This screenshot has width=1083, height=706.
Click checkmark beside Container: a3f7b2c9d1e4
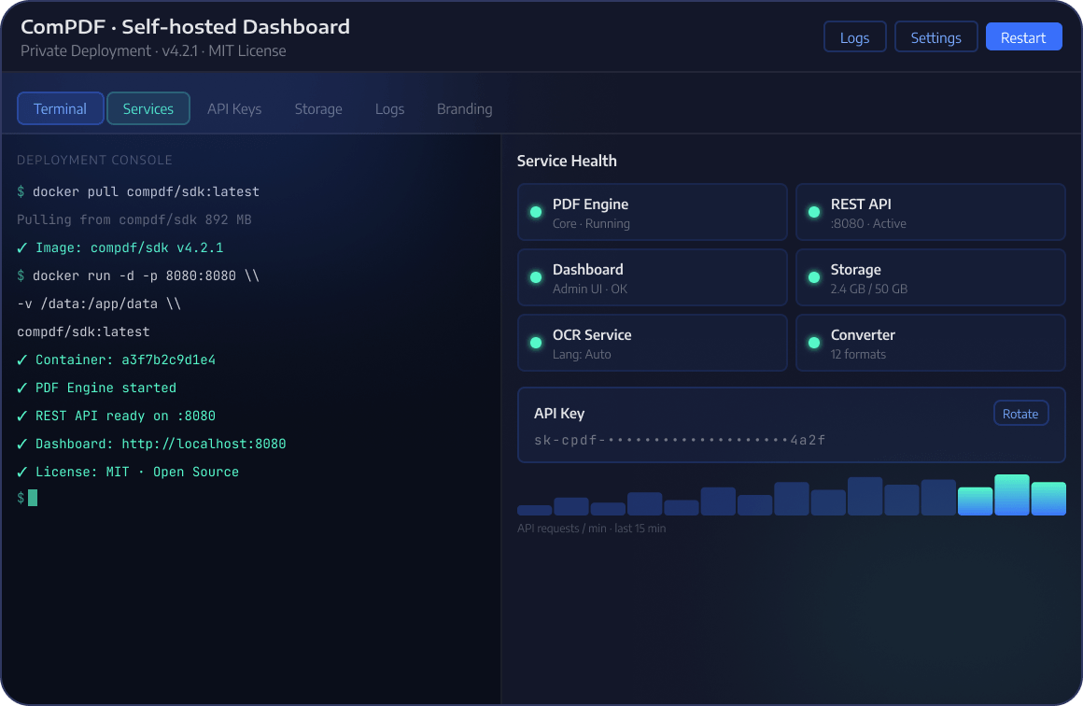tap(22, 360)
